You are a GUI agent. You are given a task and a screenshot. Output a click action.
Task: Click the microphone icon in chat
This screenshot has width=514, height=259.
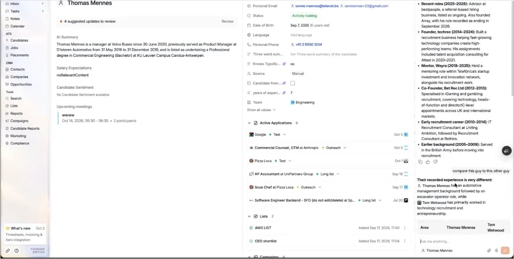496,251
